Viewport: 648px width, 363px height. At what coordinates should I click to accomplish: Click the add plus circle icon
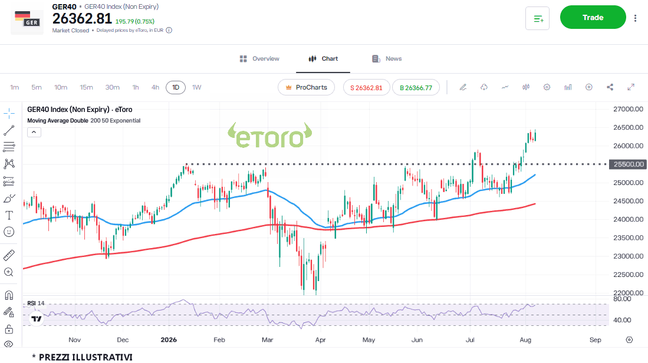click(589, 87)
